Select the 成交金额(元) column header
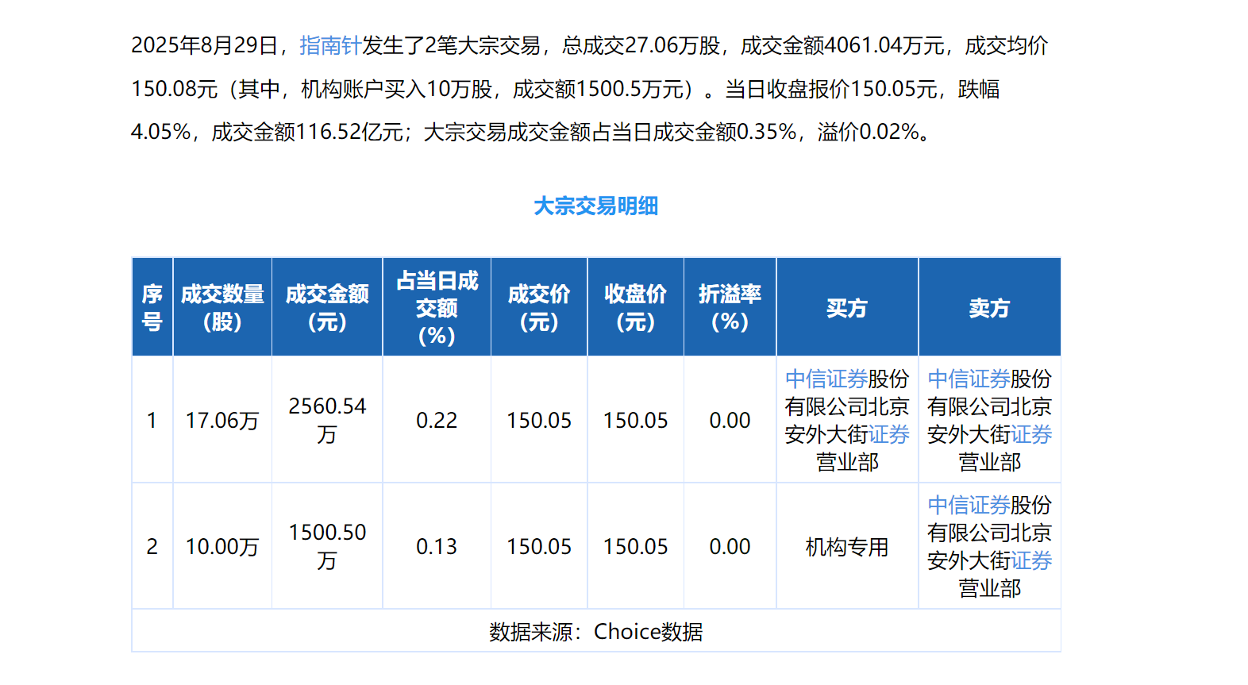Screen dimensions: 1248x685 point(327,307)
